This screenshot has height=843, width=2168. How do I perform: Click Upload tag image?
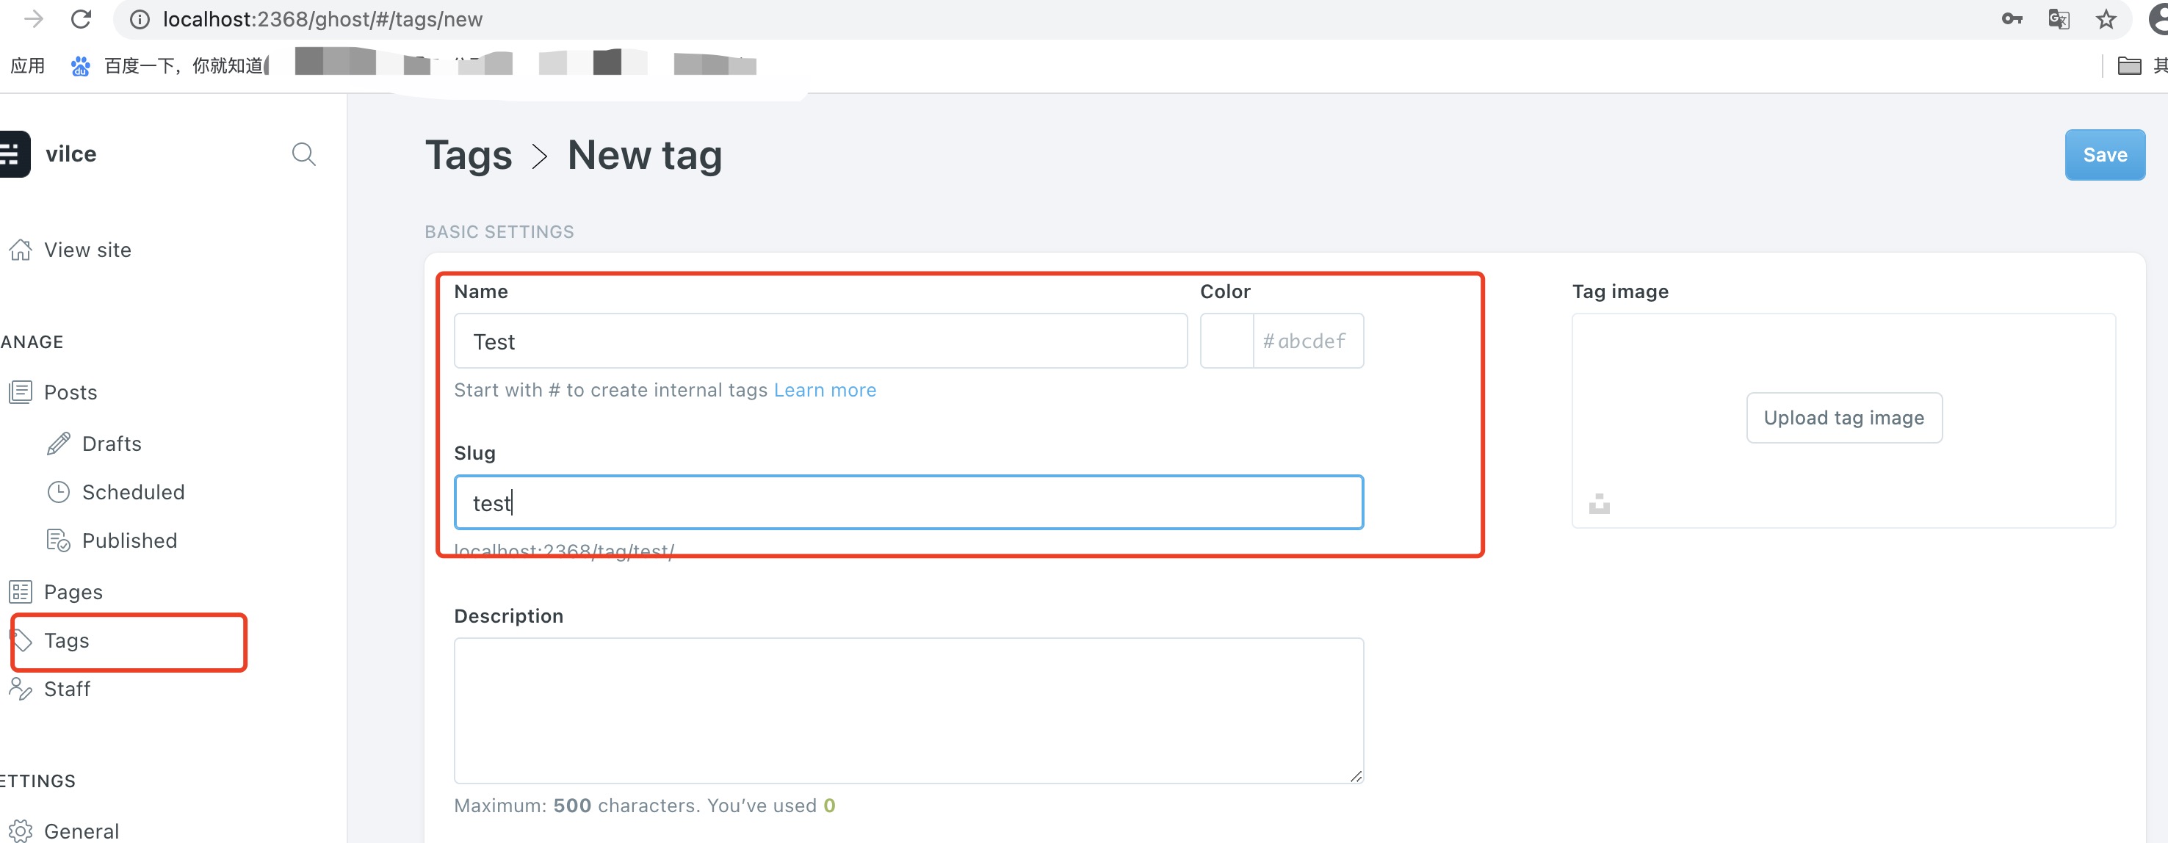pyautogui.click(x=1843, y=417)
